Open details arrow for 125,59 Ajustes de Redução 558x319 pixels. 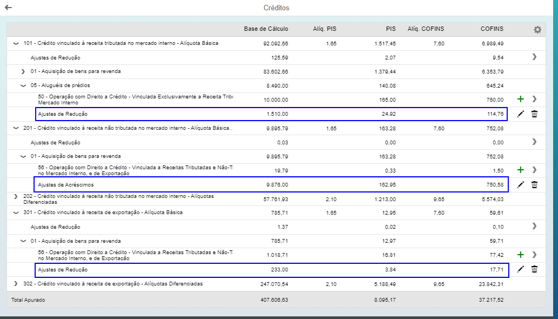534,57
